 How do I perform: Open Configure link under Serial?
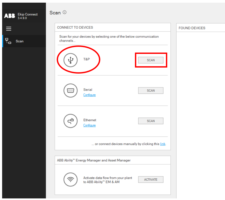[89, 95]
